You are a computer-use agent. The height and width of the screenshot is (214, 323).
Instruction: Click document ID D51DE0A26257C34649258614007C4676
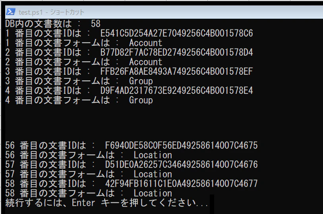click(x=181, y=165)
